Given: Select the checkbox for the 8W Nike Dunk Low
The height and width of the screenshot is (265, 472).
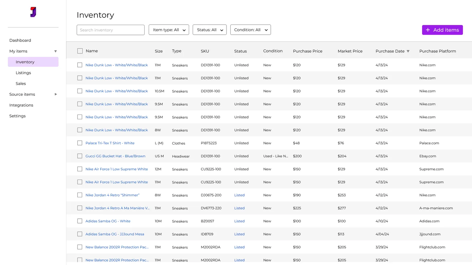Looking at the screenshot, I should click(x=80, y=130).
